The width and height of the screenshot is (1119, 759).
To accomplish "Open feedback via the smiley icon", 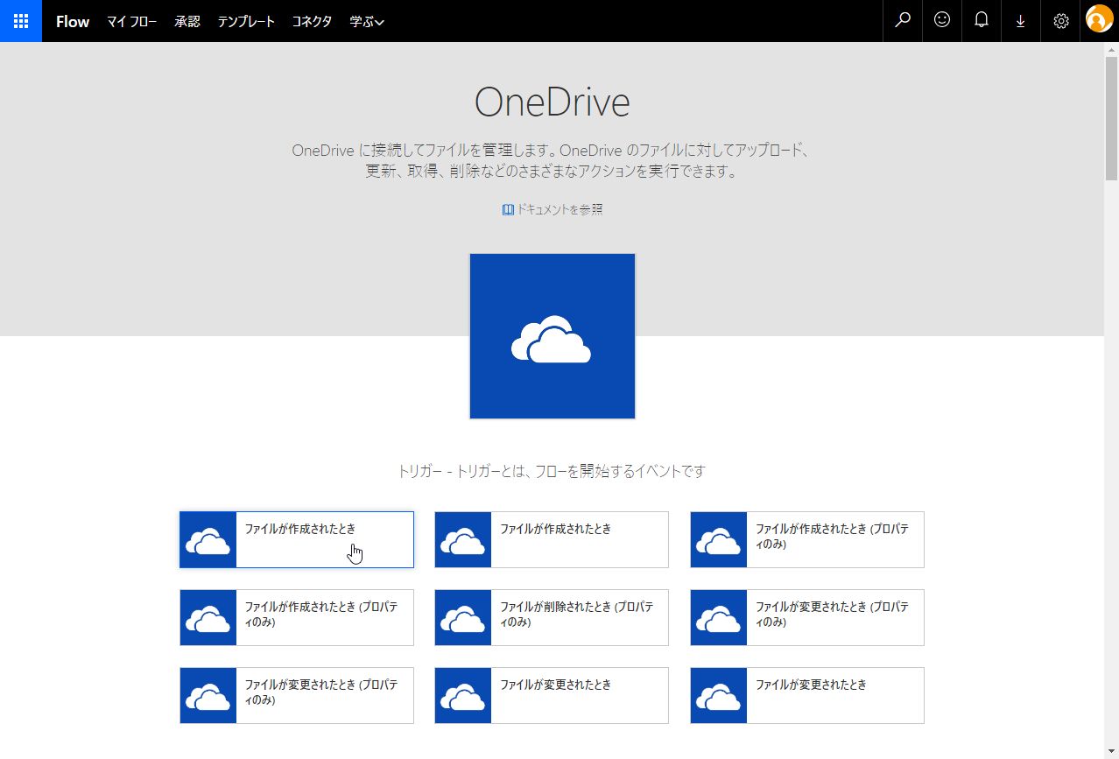I will click(942, 21).
